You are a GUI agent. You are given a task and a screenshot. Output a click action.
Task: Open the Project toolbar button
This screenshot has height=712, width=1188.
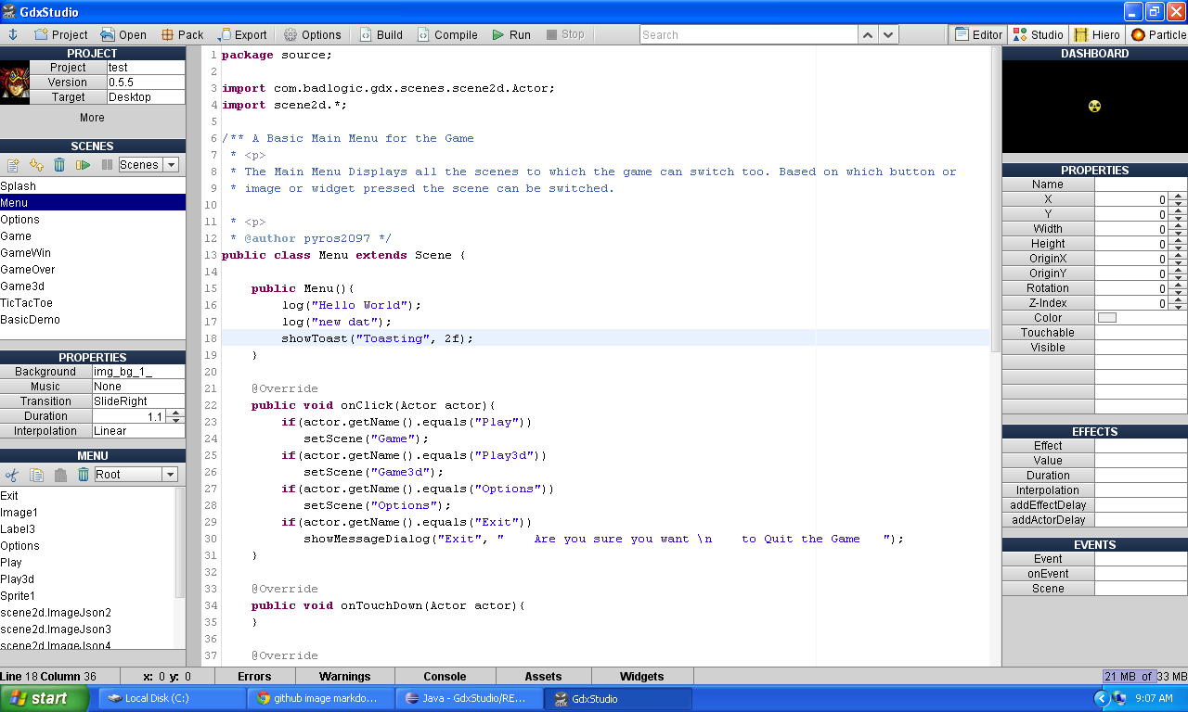61,34
